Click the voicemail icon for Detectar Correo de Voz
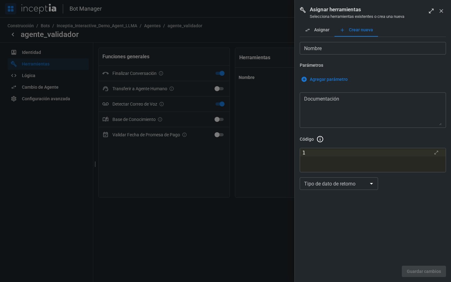 pyautogui.click(x=106, y=104)
